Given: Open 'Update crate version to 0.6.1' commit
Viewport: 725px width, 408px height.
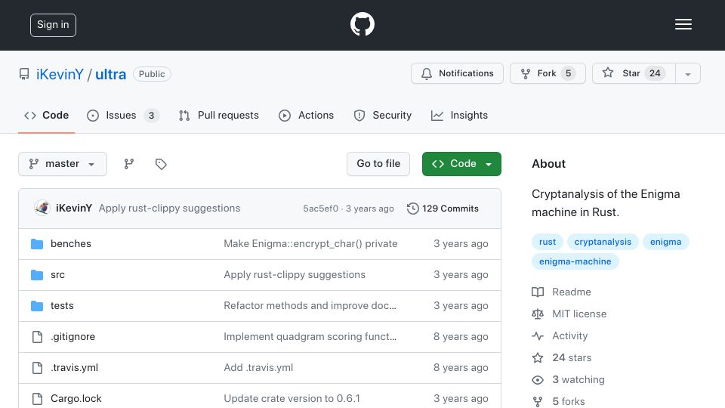Looking at the screenshot, I should pyautogui.click(x=292, y=399).
